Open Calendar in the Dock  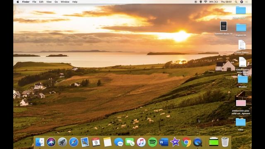point(96,142)
